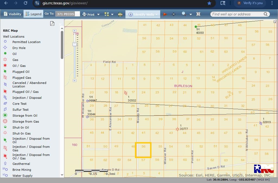The image size is (278, 183).
Task: Click permitted location well 39944
Action: 87,117
